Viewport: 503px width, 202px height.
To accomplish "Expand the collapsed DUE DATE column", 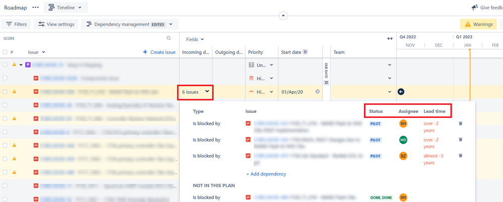I will pyautogui.click(x=326, y=74).
